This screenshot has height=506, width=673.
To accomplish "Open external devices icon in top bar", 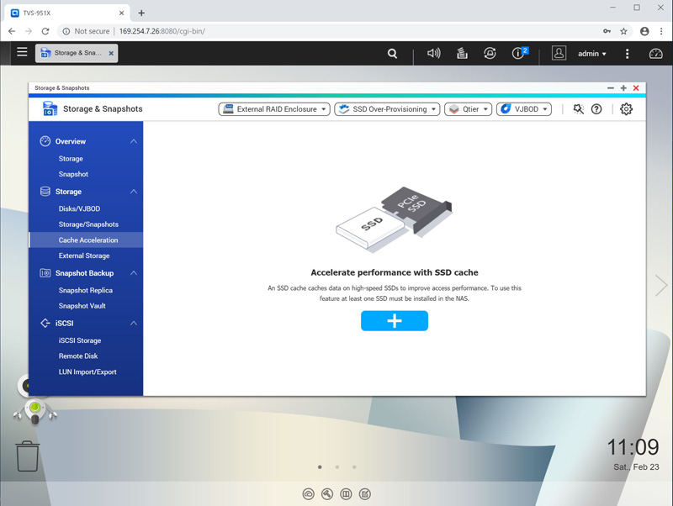I will (490, 53).
